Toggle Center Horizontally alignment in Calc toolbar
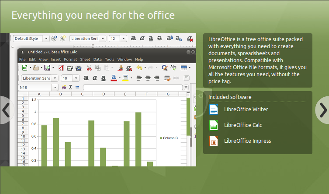The image size is (329, 194). point(148,78)
